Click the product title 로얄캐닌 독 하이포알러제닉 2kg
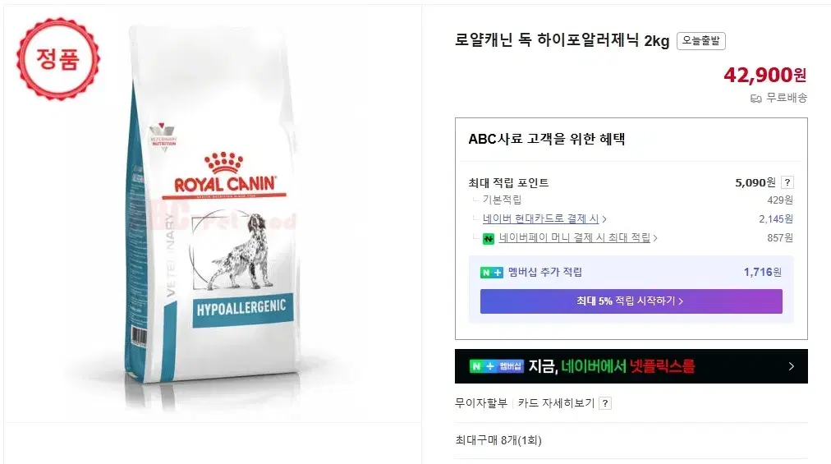Screen dimensions: 831x464 (x=562, y=40)
